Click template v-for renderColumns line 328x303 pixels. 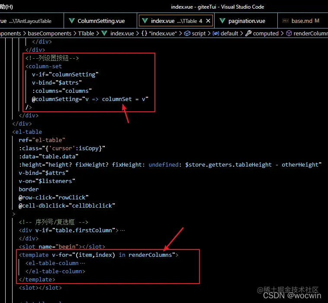[x=99, y=255]
